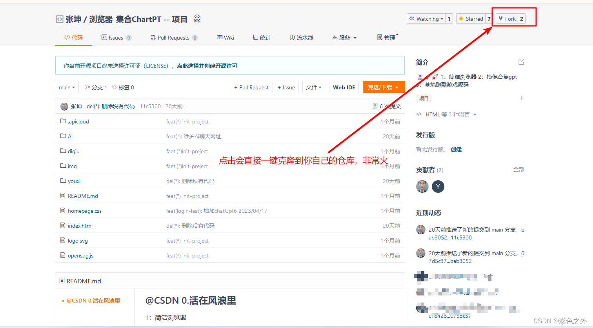Open the Watching dropdown
This screenshot has height=328, width=593.
coord(426,19)
